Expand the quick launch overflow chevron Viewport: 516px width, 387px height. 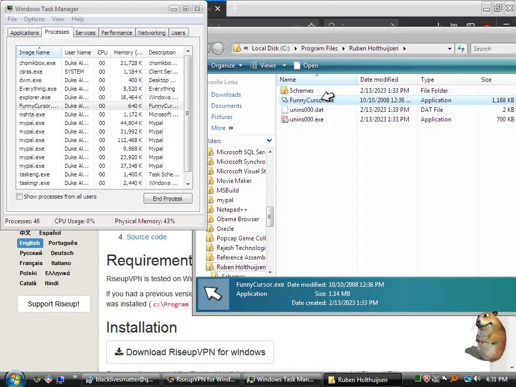(75, 377)
